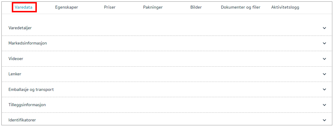Screen dimensions: 334x127
Task: Show the Bilder tab
Action: click(196, 7)
